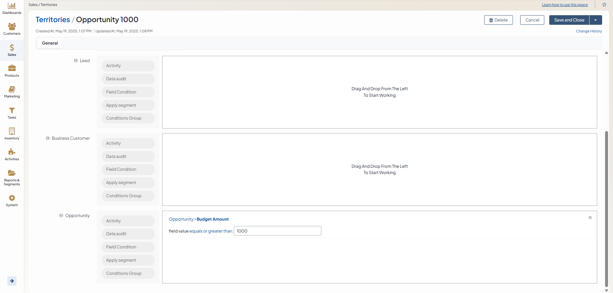The height and width of the screenshot is (293, 613).
Task: Open the Inventory building icon
Action: coord(12,131)
